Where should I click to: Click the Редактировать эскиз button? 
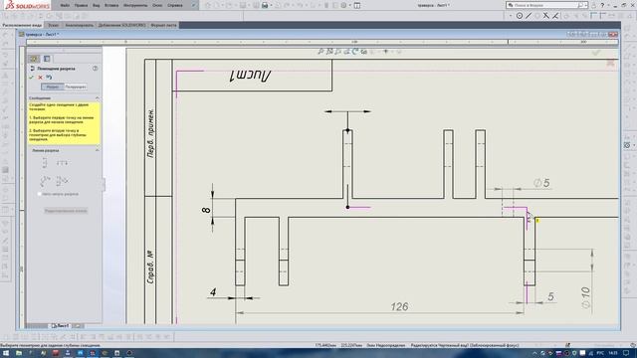pos(66,211)
